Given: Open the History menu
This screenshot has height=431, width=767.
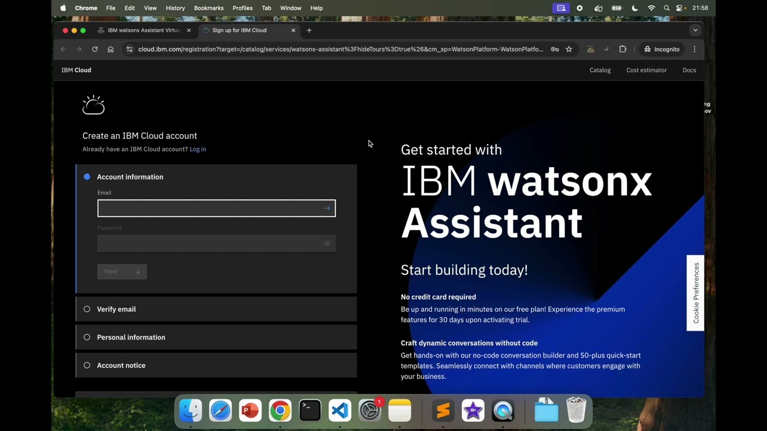Looking at the screenshot, I should [x=175, y=8].
